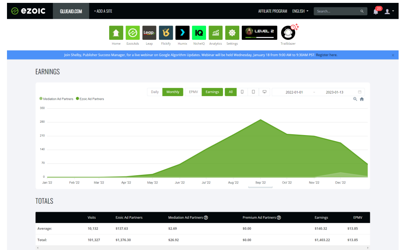The width and height of the screenshot is (406, 250).
Task: Click the Ezoic Ad Partners column header
Action: click(129, 218)
